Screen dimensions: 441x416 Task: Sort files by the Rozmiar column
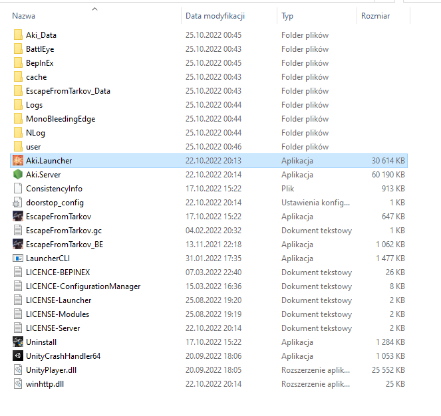pos(375,16)
